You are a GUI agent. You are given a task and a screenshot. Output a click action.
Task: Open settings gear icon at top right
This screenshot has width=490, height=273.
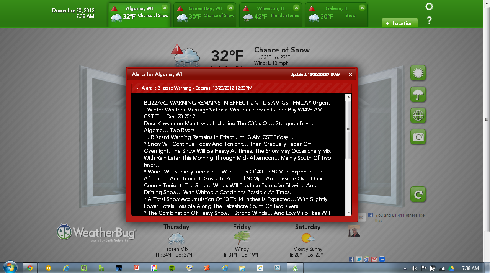click(429, 7)
